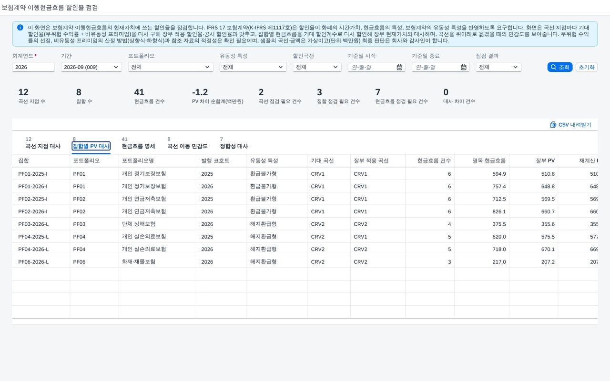
Task: Click the 장부 적용 곡선 column header
Action: pyautogui.click(x=378, y=161)
